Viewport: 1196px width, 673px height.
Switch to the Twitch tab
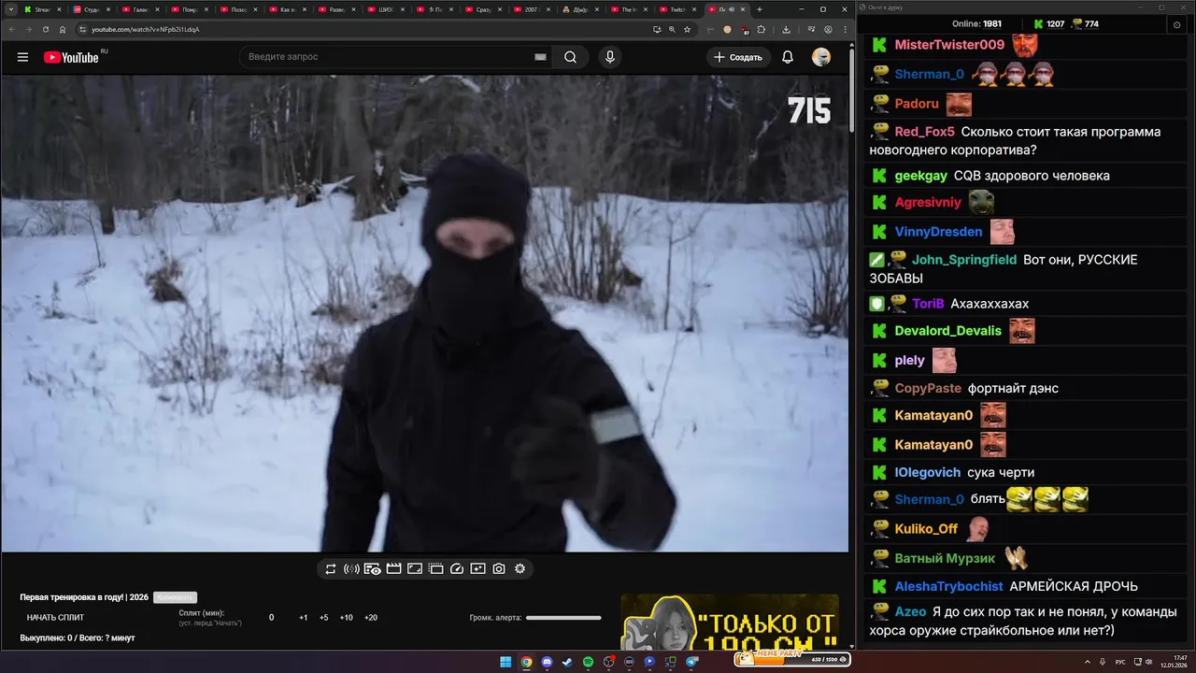[x=677, y=9]
